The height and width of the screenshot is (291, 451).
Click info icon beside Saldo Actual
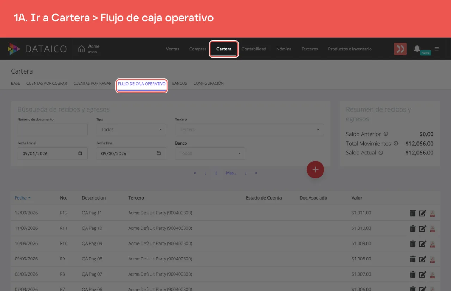pyautogui.click(x=381, y=153)
